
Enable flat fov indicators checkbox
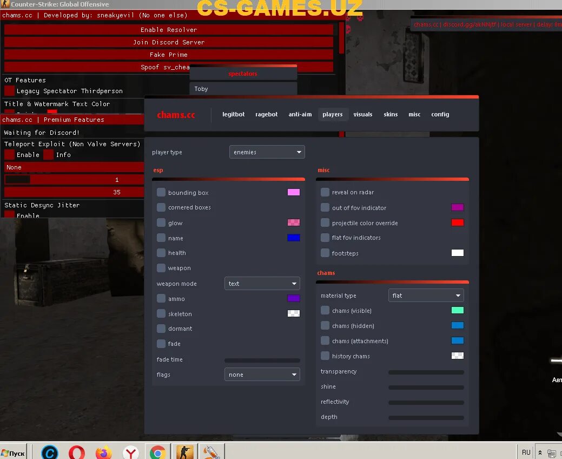point(325,238)
